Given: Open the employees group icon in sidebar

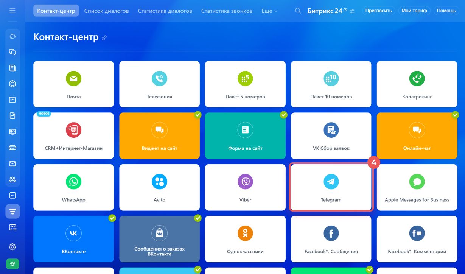Looking at the screenshot, I should coord(12,179).
